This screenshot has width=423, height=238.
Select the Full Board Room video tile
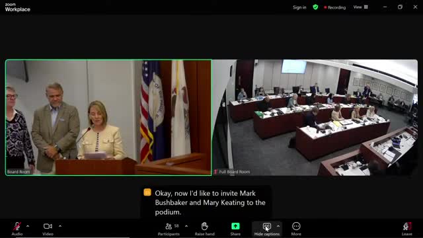tap(315, 118)
